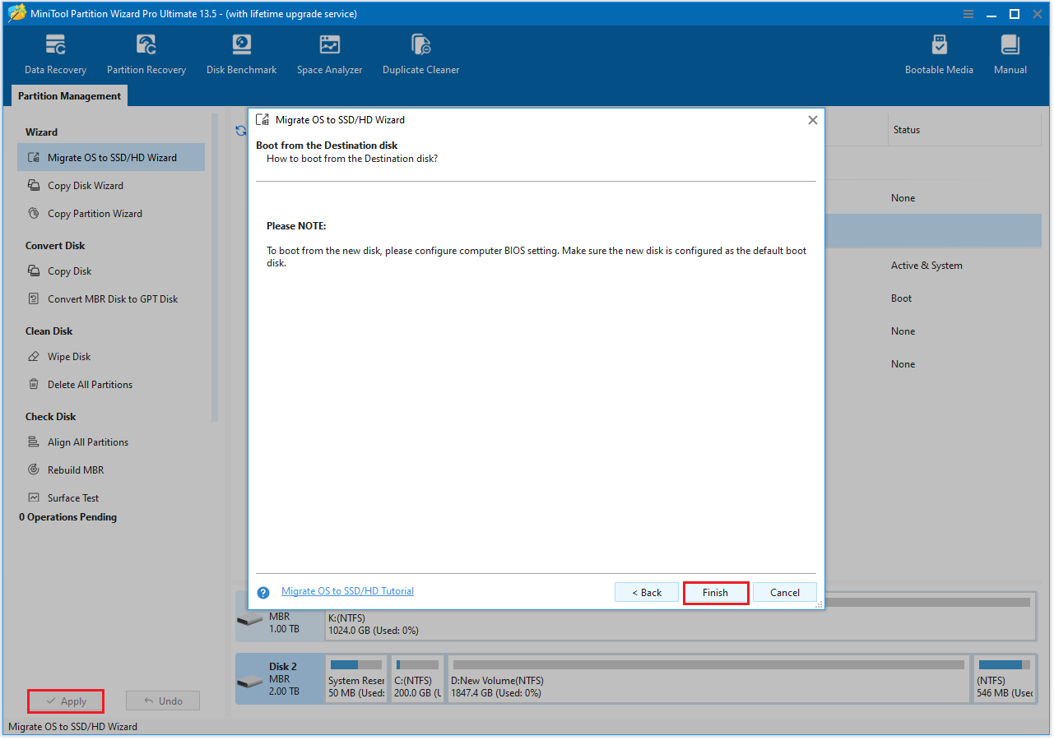The height and width of the screenshot is (740, 1054).
Task: Start the Duplicate Cleaner
Action: pyautogui.click(x=420, y=53)
